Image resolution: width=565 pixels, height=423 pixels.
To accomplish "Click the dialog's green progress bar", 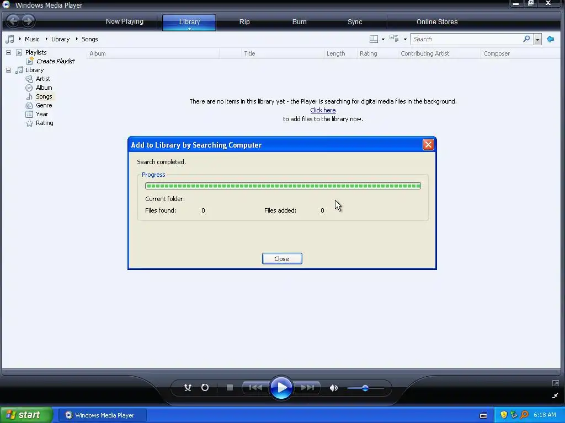I will (x=283, y=186).
